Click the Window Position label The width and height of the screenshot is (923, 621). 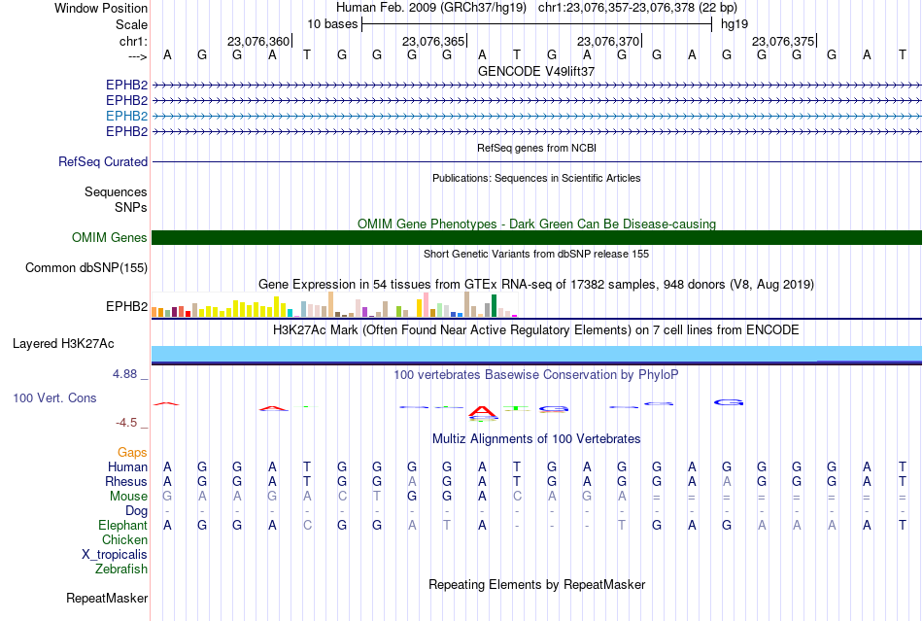click(x=101, y=8)
